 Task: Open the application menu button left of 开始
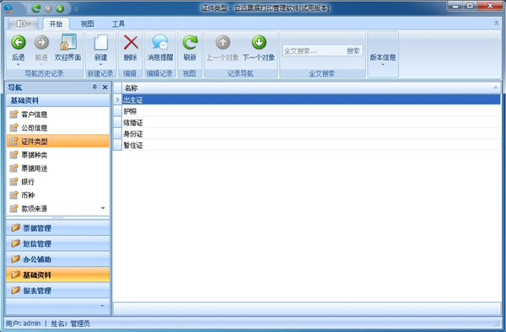click(24, 24)
